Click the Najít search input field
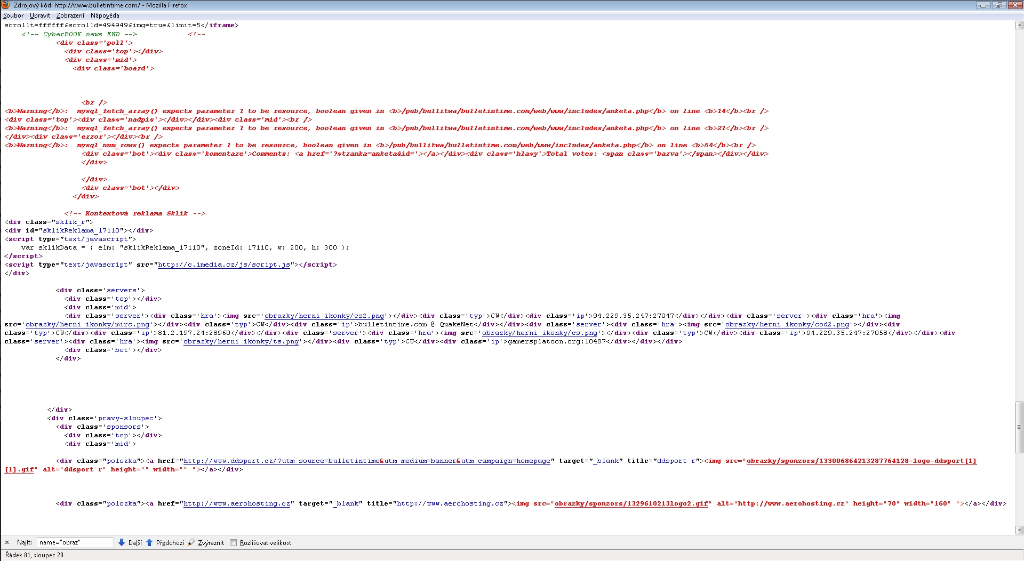This screenshot has height=561, width=1024. click(75, 542)
